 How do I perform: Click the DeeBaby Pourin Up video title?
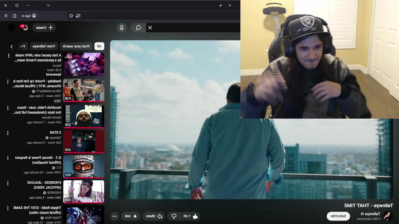37,83
